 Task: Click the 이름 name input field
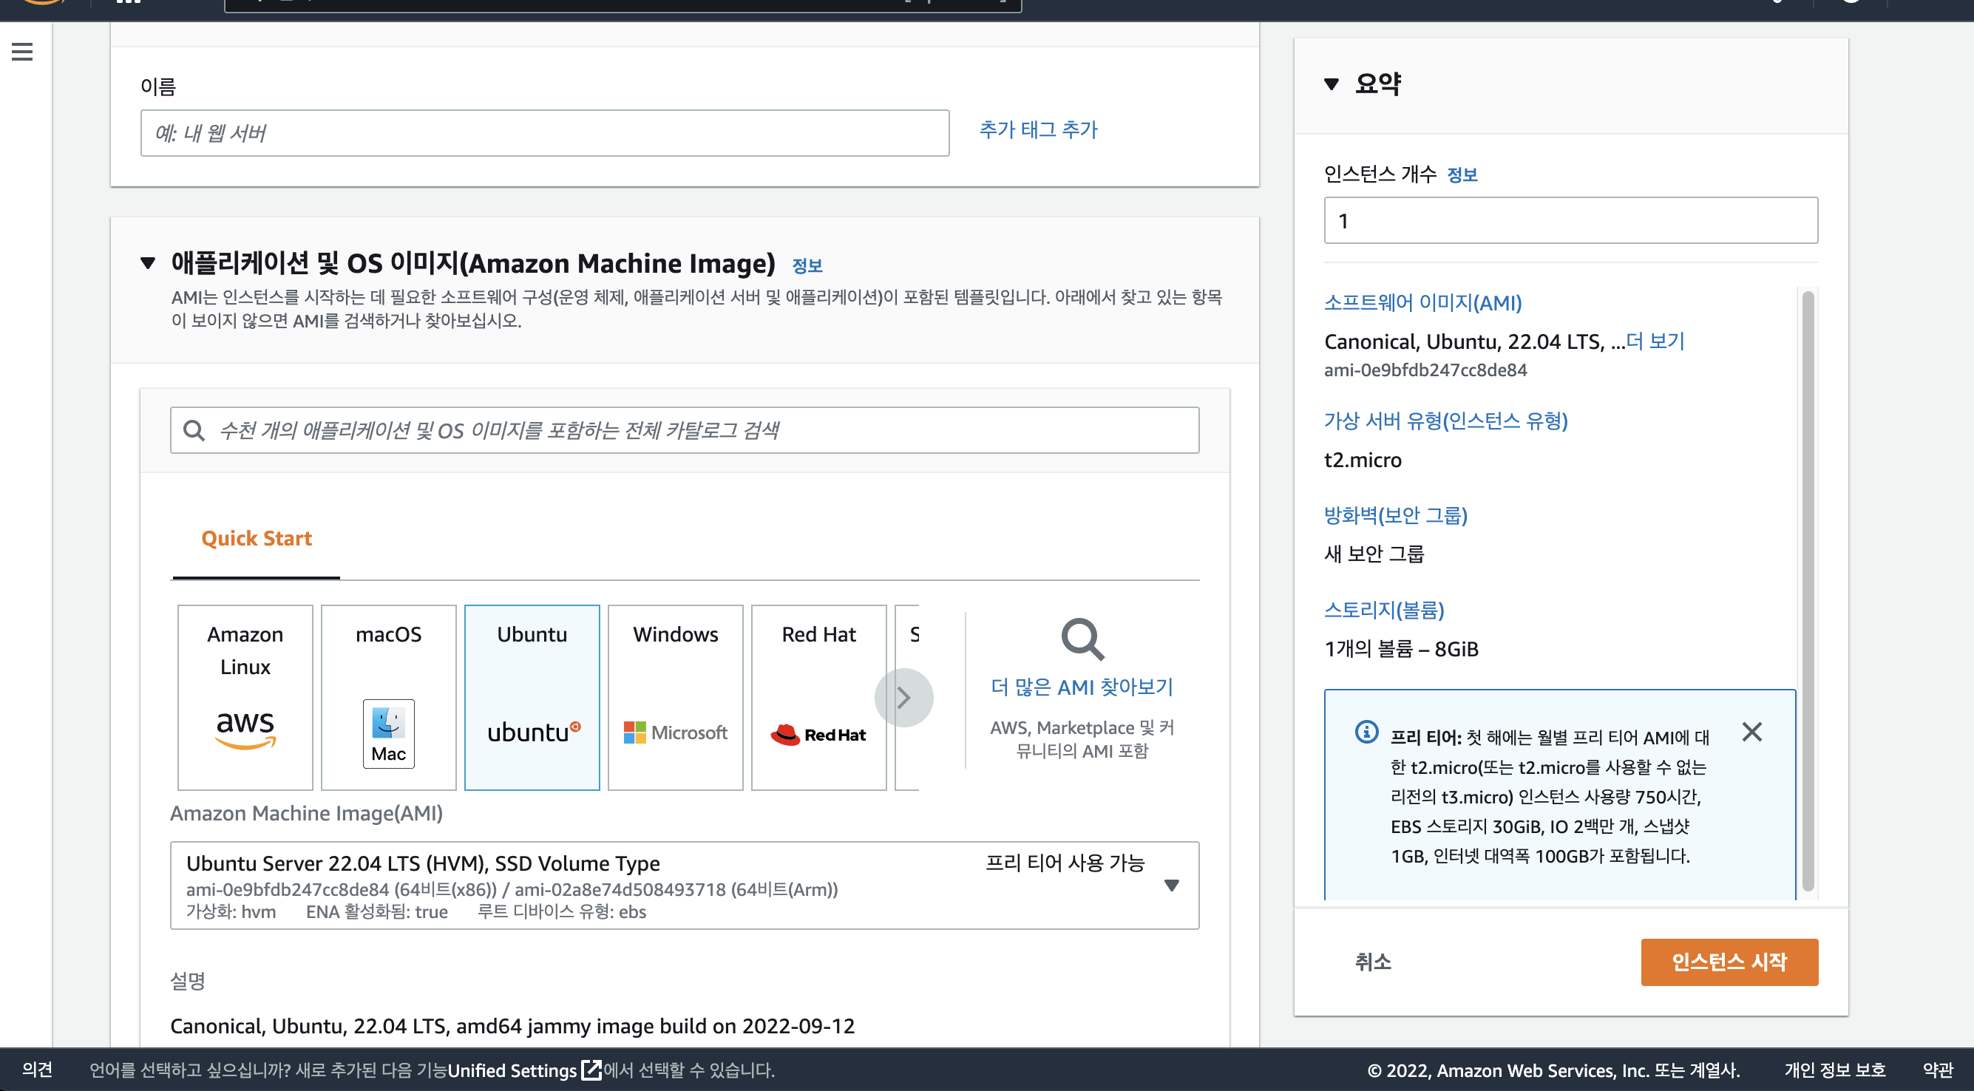click(x=545, y=132)
